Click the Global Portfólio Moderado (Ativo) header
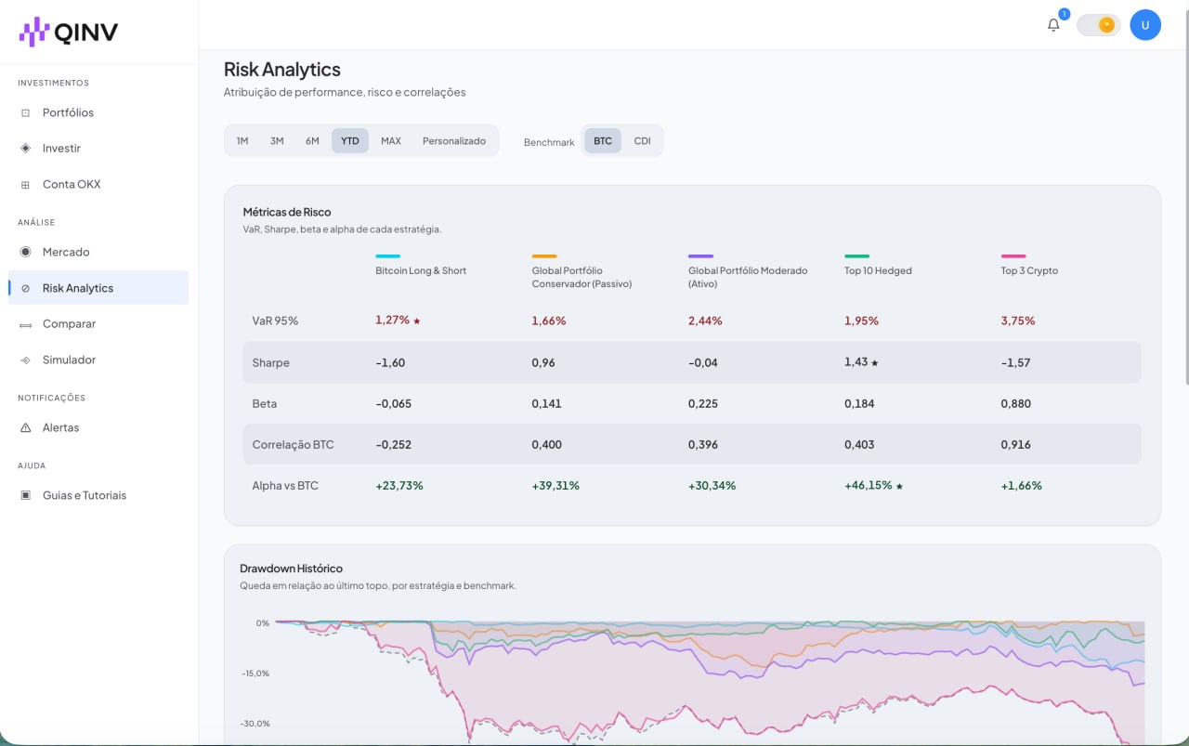1189x746 pixels. coord(748,277)
